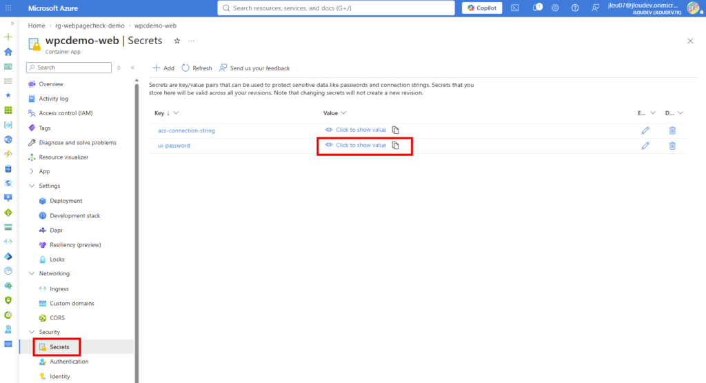This screenshot has width=706, height=383.
Task: Open Cloud Shell from the top bar
Action: (515, 8)
